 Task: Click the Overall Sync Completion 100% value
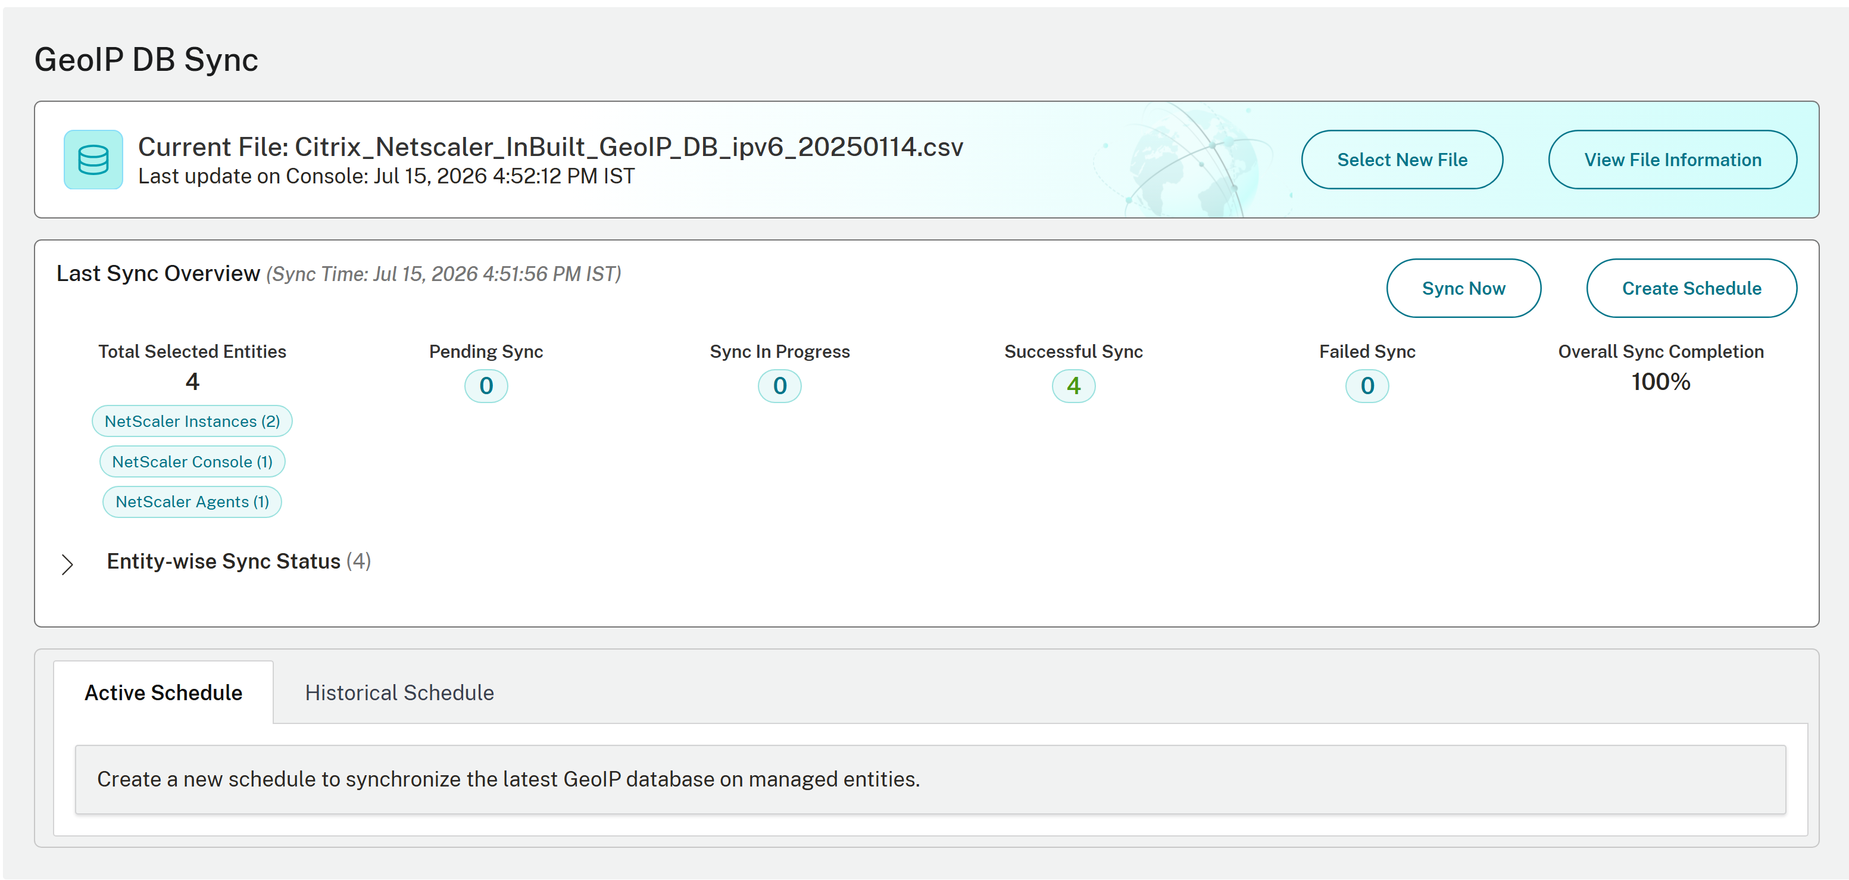click(x=1661, y=382)
